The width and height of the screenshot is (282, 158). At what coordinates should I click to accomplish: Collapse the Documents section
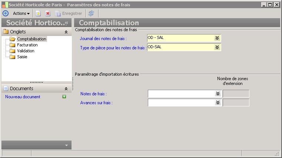point(66,89)
